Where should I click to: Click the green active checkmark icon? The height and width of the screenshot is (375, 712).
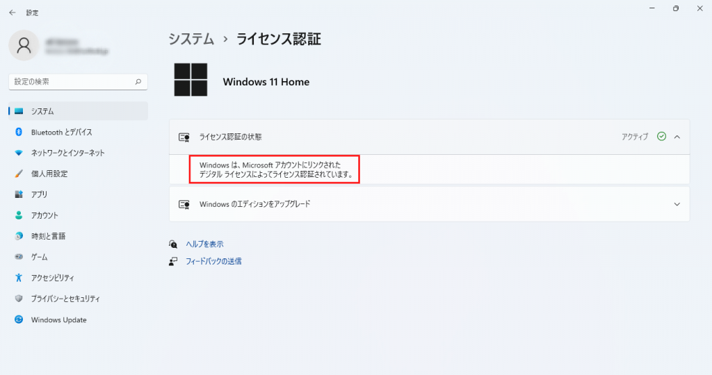click(662, 137)
